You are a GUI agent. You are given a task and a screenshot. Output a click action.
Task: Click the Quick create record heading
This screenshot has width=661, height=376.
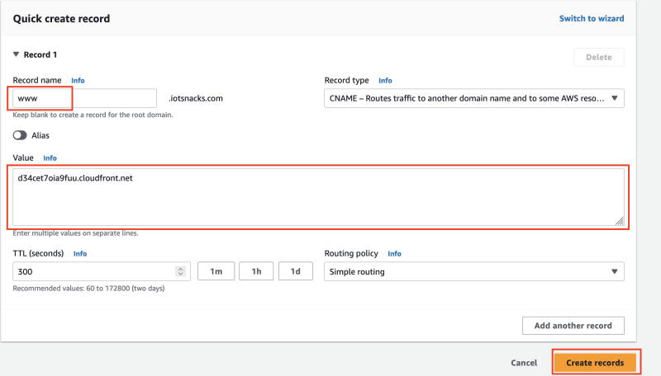61,18
